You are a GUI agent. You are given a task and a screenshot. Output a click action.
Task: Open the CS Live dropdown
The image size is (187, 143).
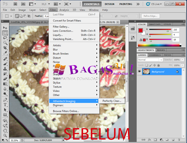point(154,4)
